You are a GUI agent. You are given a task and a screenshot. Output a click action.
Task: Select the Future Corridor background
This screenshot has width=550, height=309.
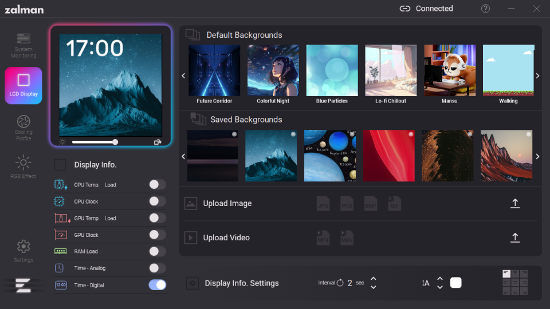[214, 70]
